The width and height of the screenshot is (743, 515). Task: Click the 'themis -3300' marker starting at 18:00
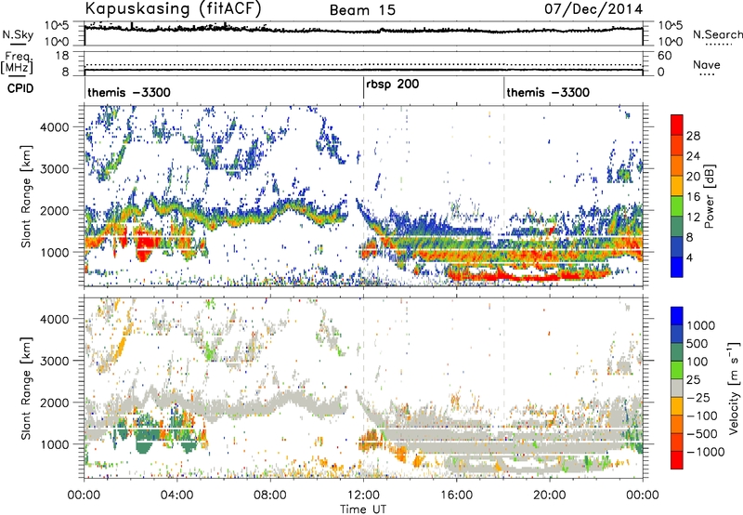548,92
